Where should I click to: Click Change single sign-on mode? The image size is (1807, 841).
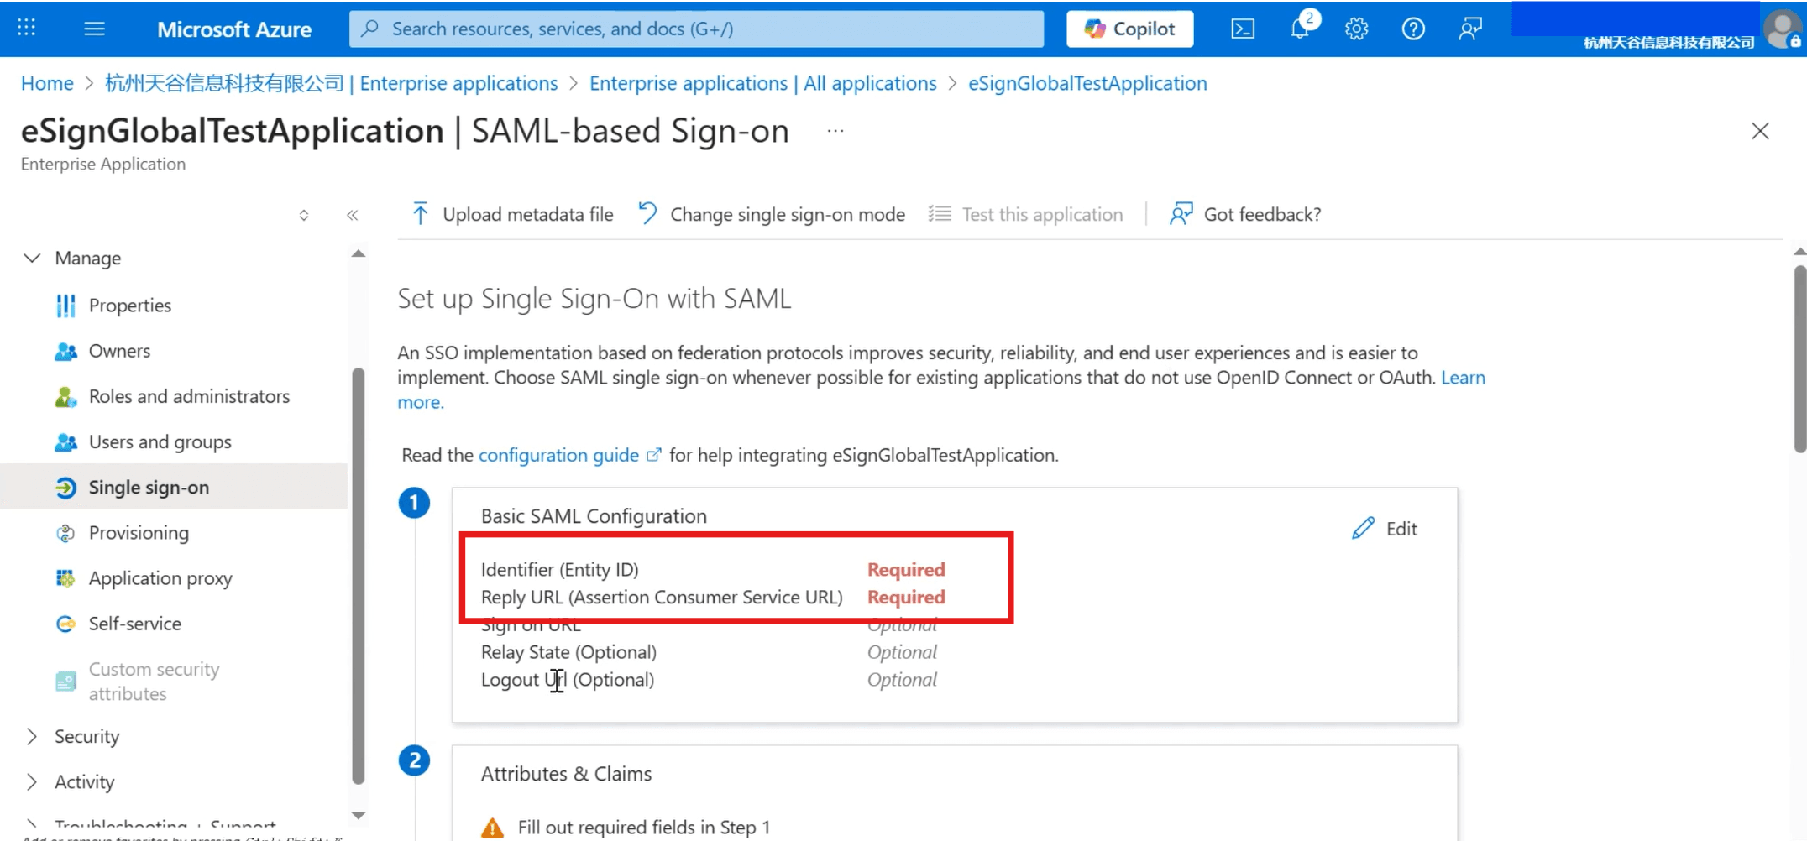[x=771, y=215]
